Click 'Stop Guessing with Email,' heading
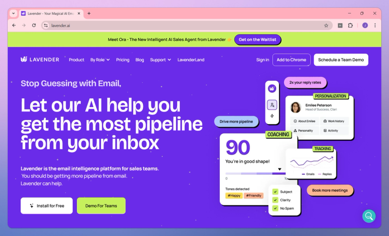The width and height of the screenshot is (389, 236). (x=71, y=83)
